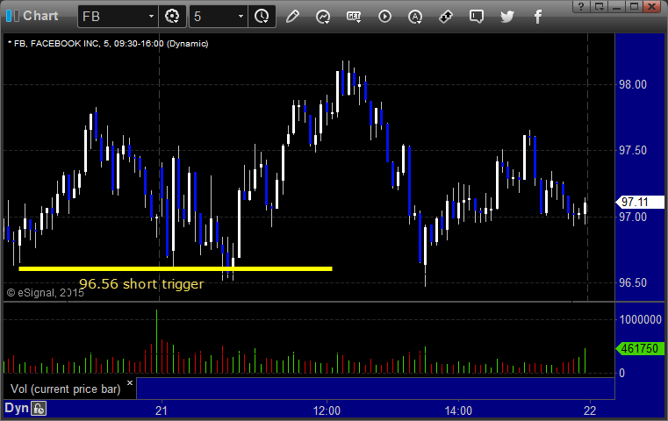Share chart on Twitter
668x421 pixels.
point(507,17)
